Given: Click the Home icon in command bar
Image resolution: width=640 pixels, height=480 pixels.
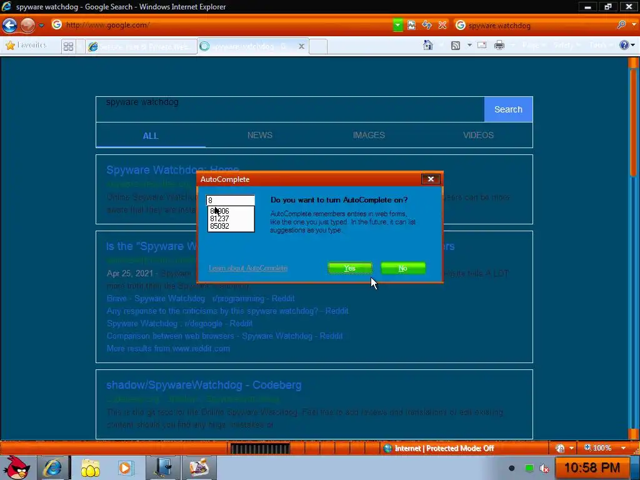Looking at the screenshot, I should coord(427,45).
